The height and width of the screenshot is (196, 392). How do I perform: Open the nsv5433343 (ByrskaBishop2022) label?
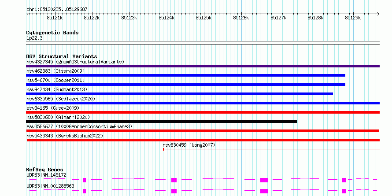coord(65,136)
